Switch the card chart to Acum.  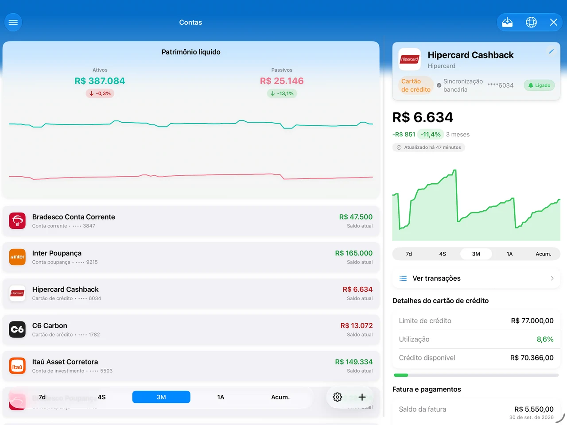click(544, 254)
